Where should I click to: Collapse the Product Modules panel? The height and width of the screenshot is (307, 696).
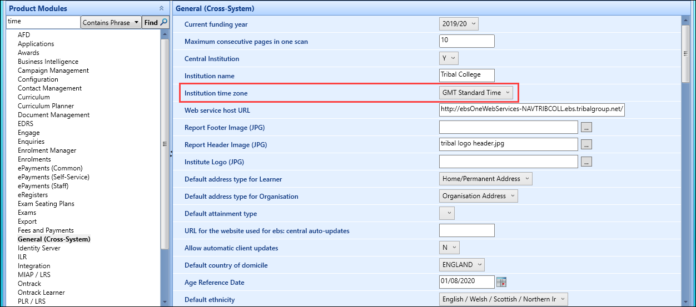click(x=161, y=8)
